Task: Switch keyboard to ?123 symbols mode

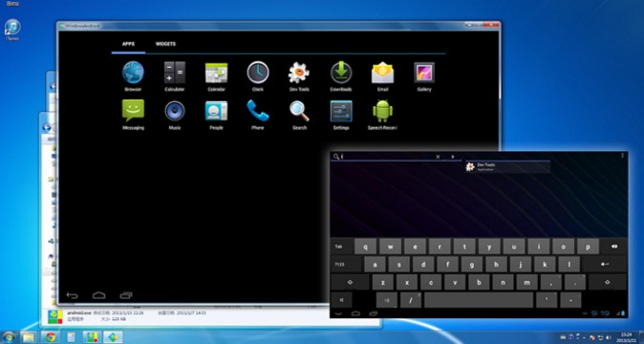Action: pos(346,265)
